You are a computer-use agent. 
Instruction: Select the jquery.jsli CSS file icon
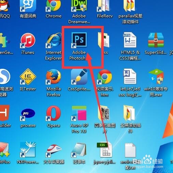(105, 150)
